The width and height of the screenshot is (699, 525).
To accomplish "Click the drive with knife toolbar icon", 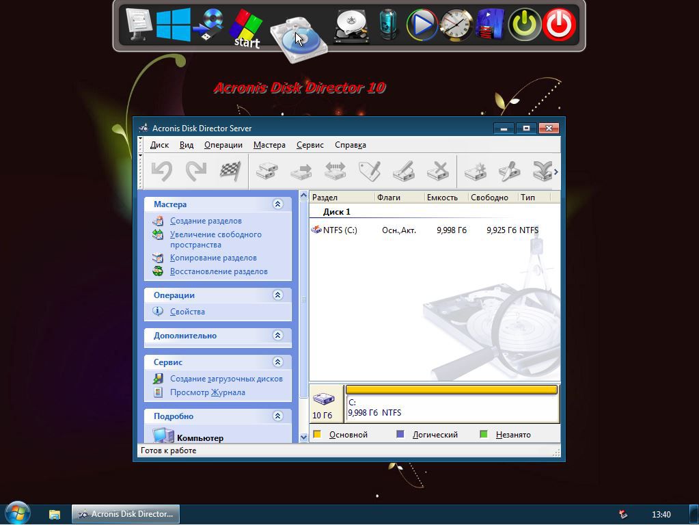I will click(x=510, y=172).
